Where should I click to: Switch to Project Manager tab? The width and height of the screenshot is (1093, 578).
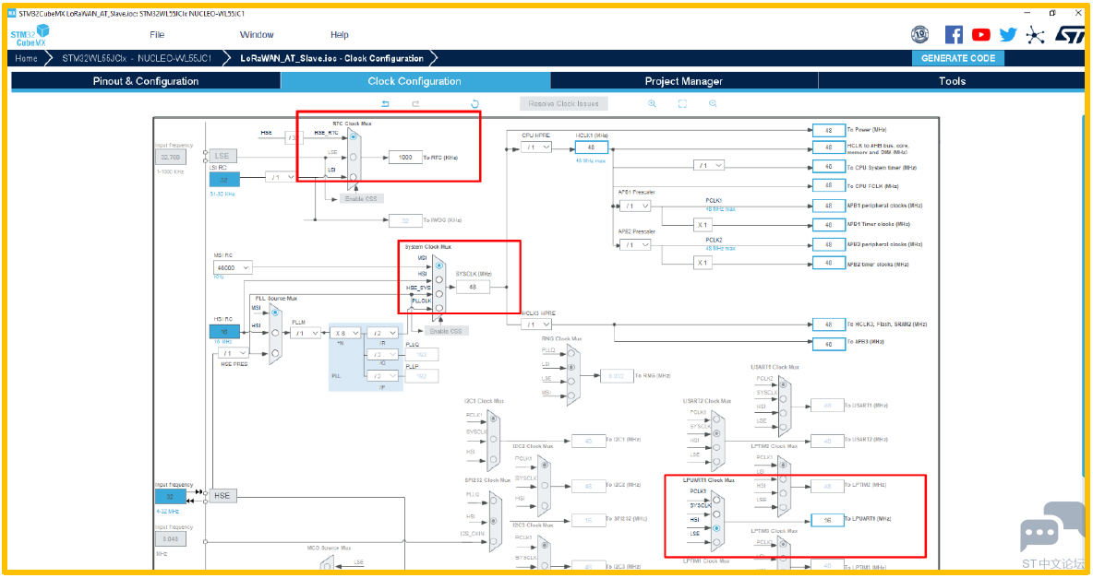click(x=684, y=81)
